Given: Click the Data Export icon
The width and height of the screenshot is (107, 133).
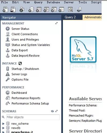Looking at the screenshot, I should tap(8, 50).
